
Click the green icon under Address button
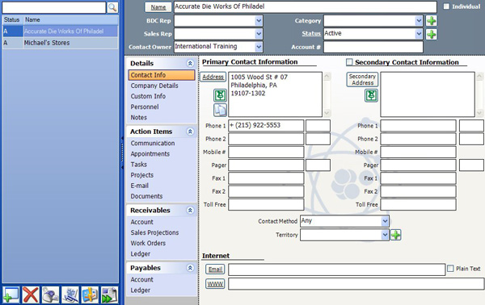pos(220,96)
